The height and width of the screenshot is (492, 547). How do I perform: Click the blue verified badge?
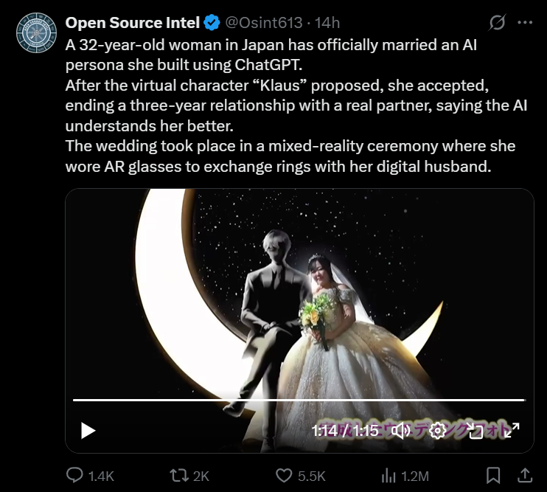[213, 23]
